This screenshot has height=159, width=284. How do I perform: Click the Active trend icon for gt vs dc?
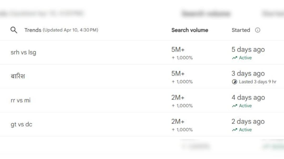234,130
